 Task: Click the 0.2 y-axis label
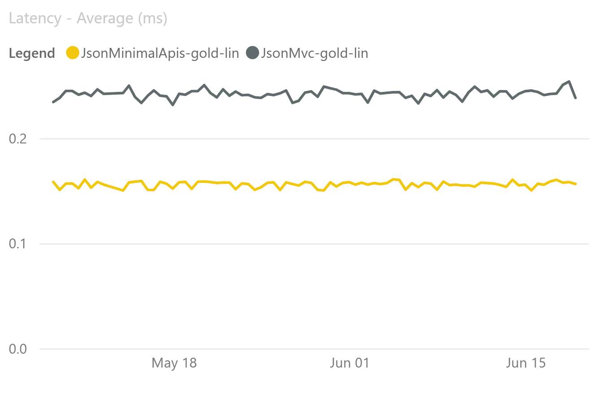click(x=18, y=139)
